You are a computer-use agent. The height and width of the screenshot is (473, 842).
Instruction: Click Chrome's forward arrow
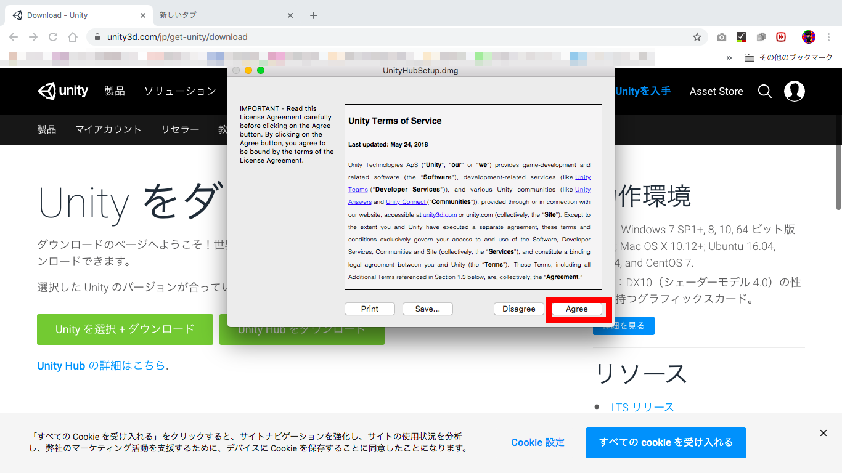pyautogui.click(x=33, y=37)
